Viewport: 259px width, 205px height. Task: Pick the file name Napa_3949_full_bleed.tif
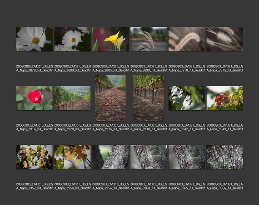point(225,127)
